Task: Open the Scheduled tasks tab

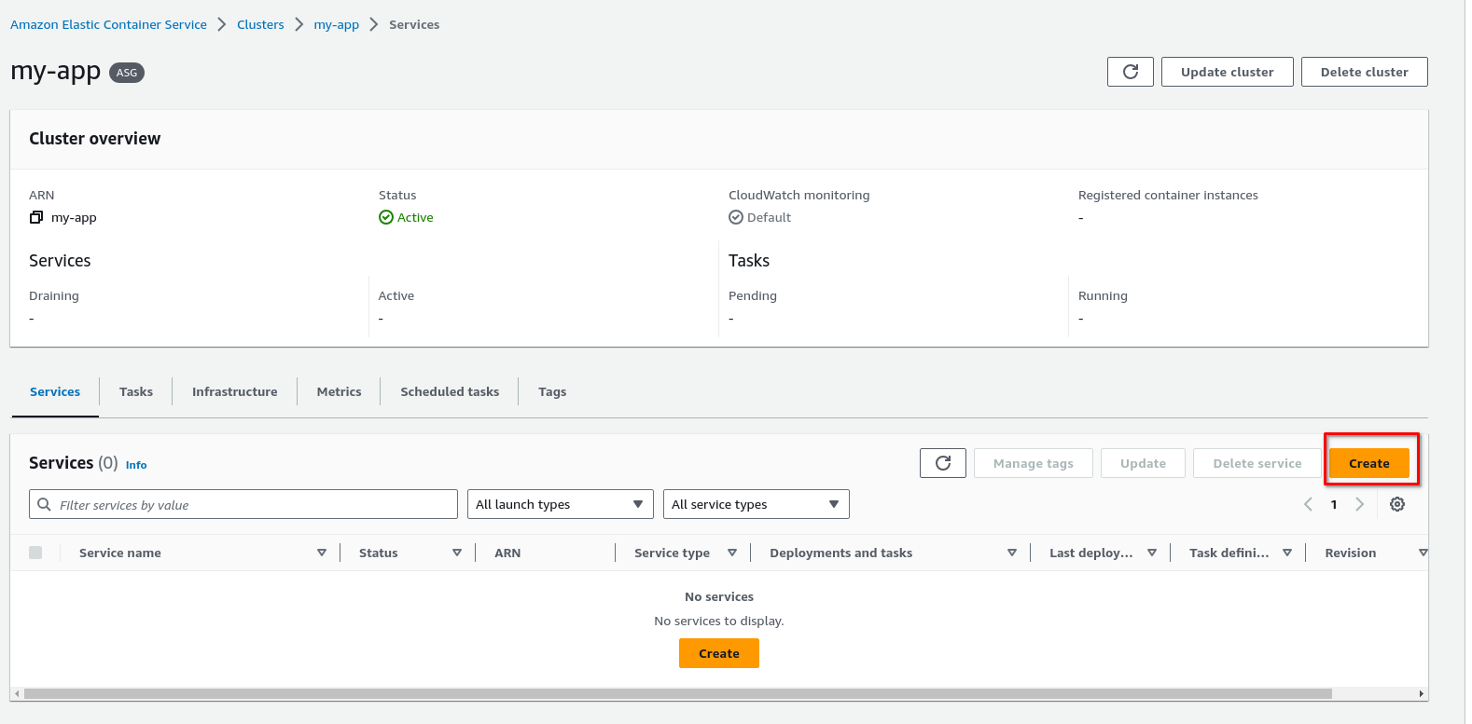Action: coord(450,391)
